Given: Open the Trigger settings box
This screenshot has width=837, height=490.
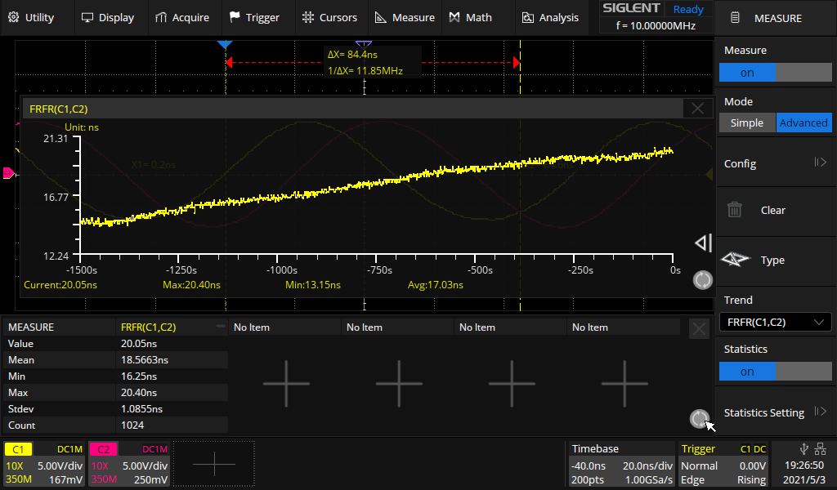Looking at the screenshot, I should coord(723,465).
